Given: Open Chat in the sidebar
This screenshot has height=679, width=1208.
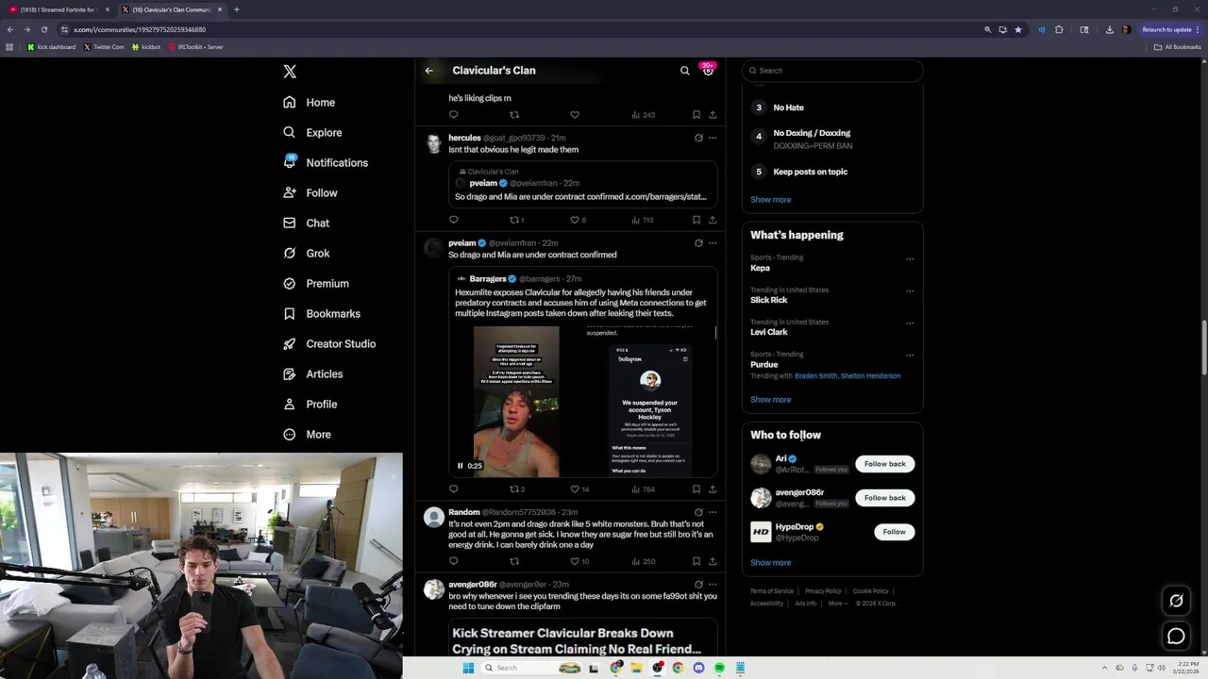Looking at the screenshot, I should coord(307,223).
